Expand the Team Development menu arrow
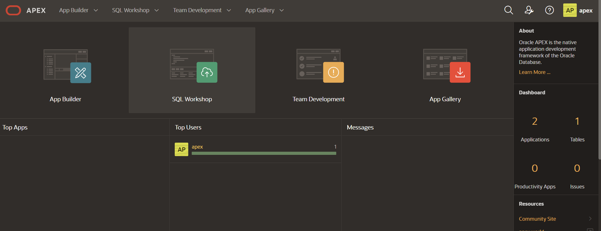 [x=229, y=10]
